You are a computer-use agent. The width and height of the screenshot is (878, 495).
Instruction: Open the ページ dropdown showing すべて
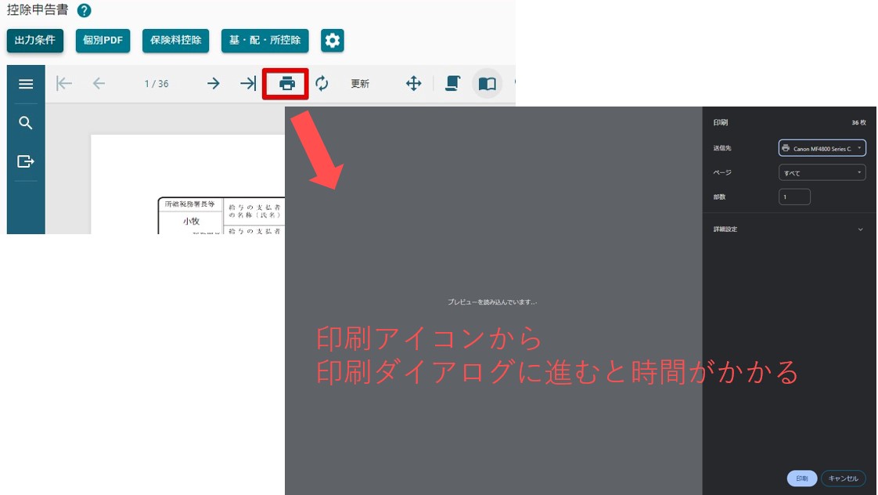point(822,172)
